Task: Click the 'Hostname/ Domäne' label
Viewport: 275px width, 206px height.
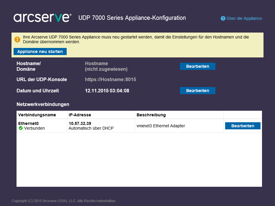Action: coord(29,66)
